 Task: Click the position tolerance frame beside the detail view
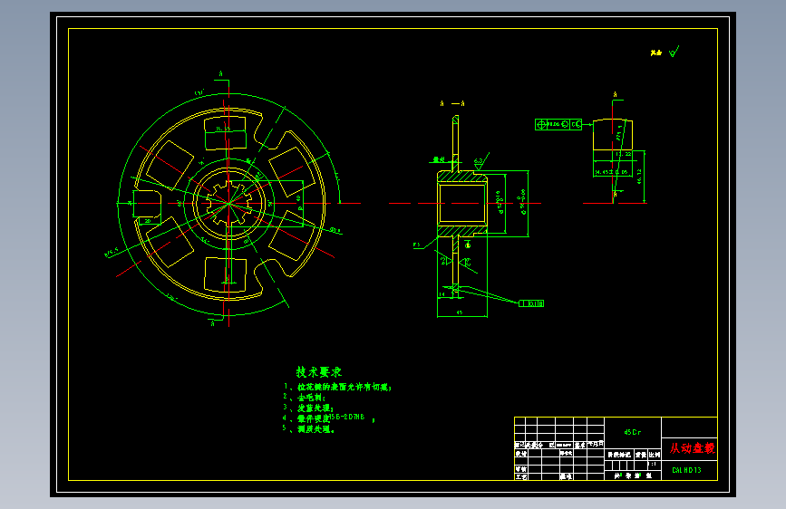pyautogui.click(x=558, y=124)
